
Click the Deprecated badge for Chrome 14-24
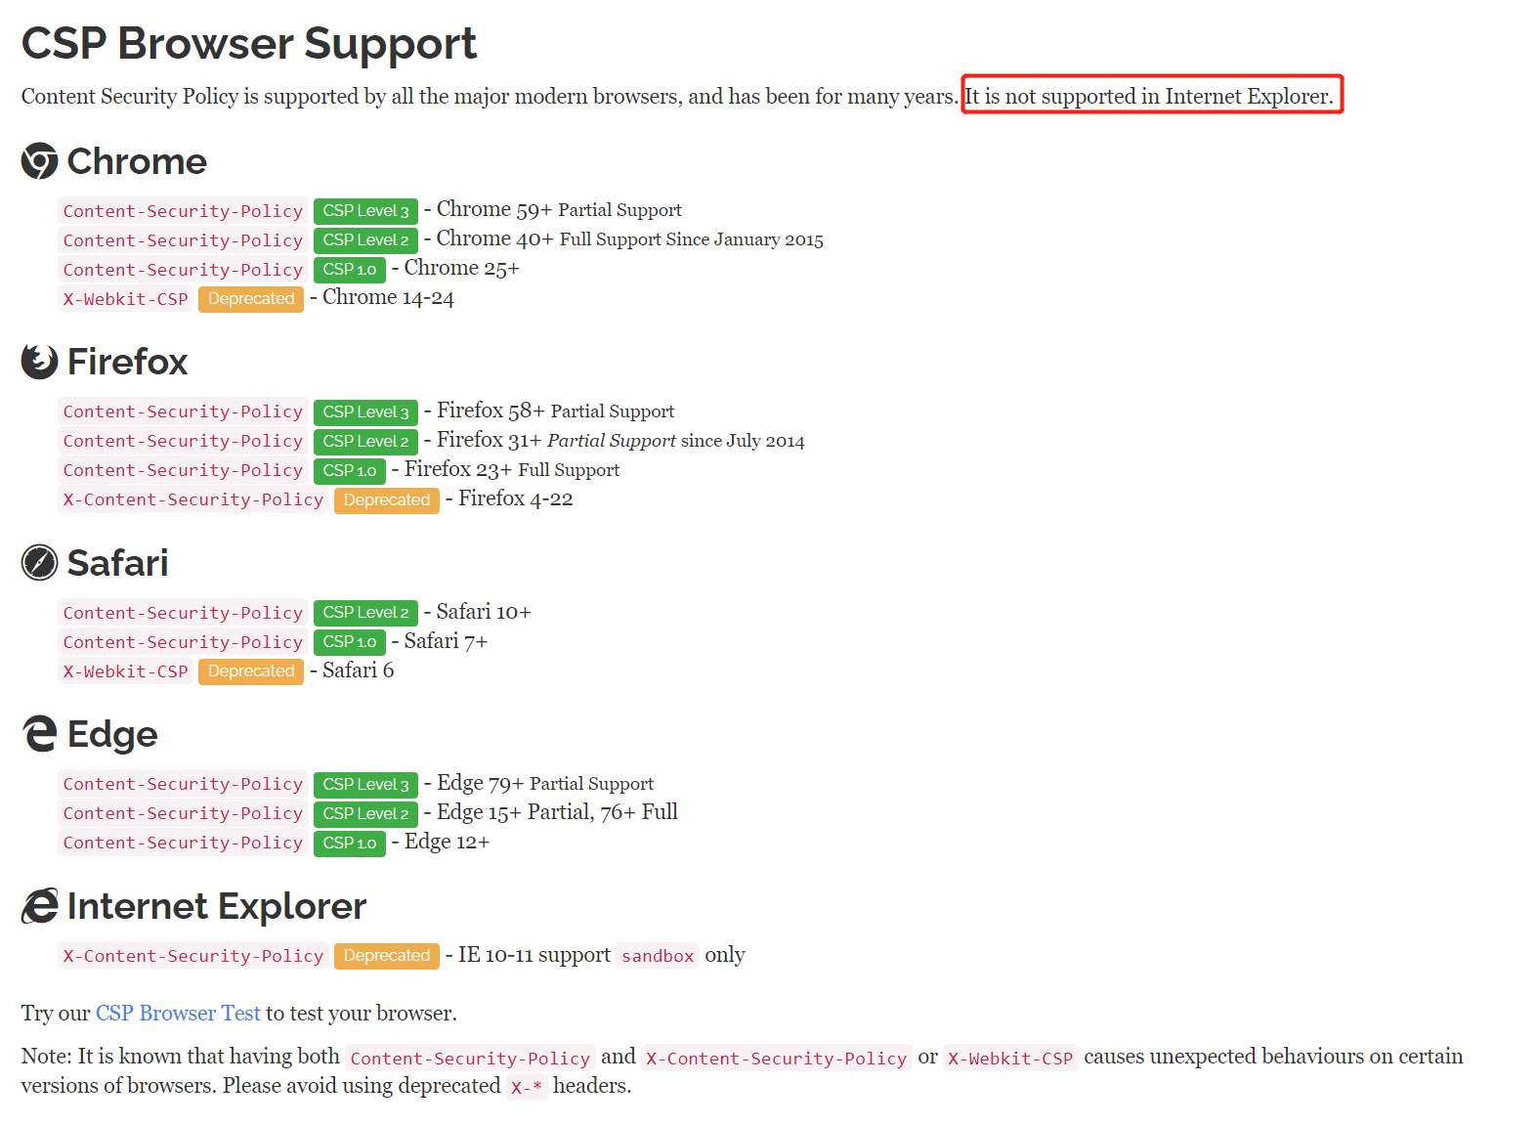[x=251, y=299]
